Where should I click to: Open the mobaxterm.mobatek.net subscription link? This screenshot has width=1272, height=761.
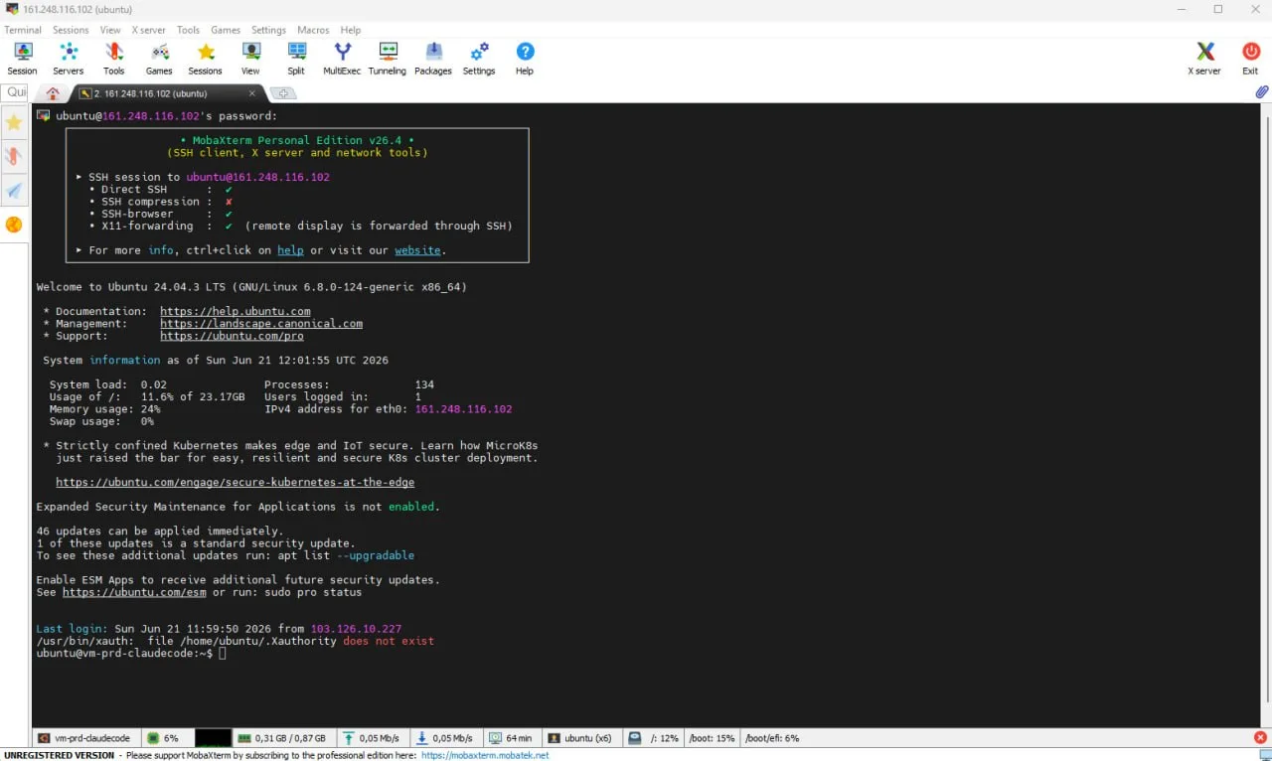point(485,755)
